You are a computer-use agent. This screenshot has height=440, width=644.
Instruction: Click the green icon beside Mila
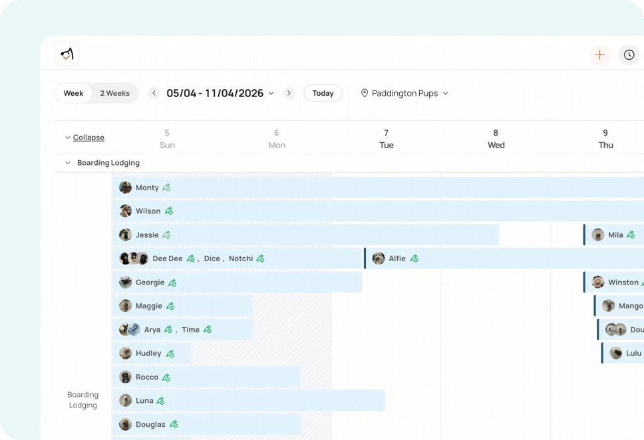(x=631, y=235)
